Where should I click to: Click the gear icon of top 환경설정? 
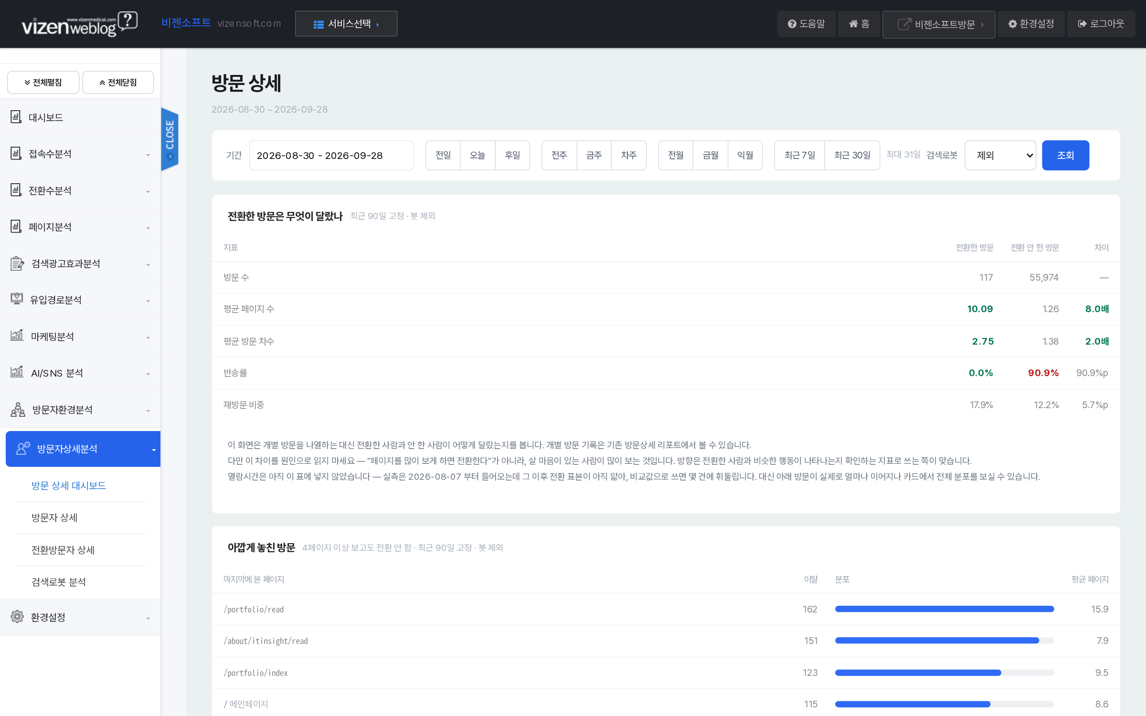coord(1012,24)
